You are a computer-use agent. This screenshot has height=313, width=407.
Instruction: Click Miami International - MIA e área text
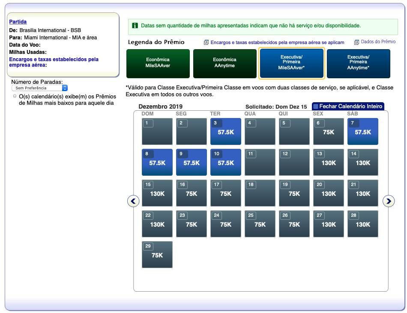tap(60, 38)
